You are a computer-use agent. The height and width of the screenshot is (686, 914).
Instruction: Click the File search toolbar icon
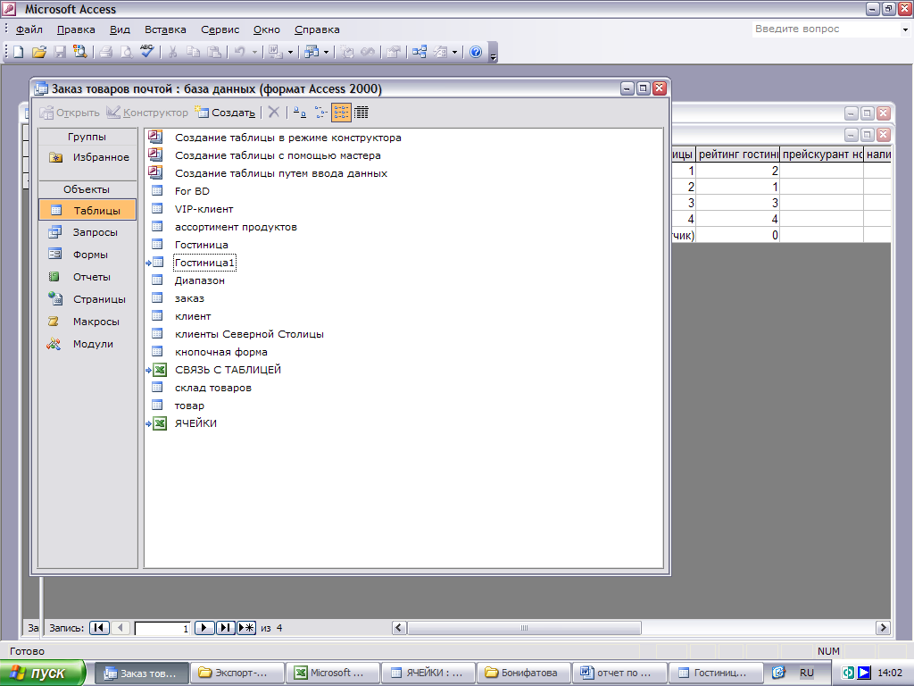pyautogui.click(x=79, y=52)
